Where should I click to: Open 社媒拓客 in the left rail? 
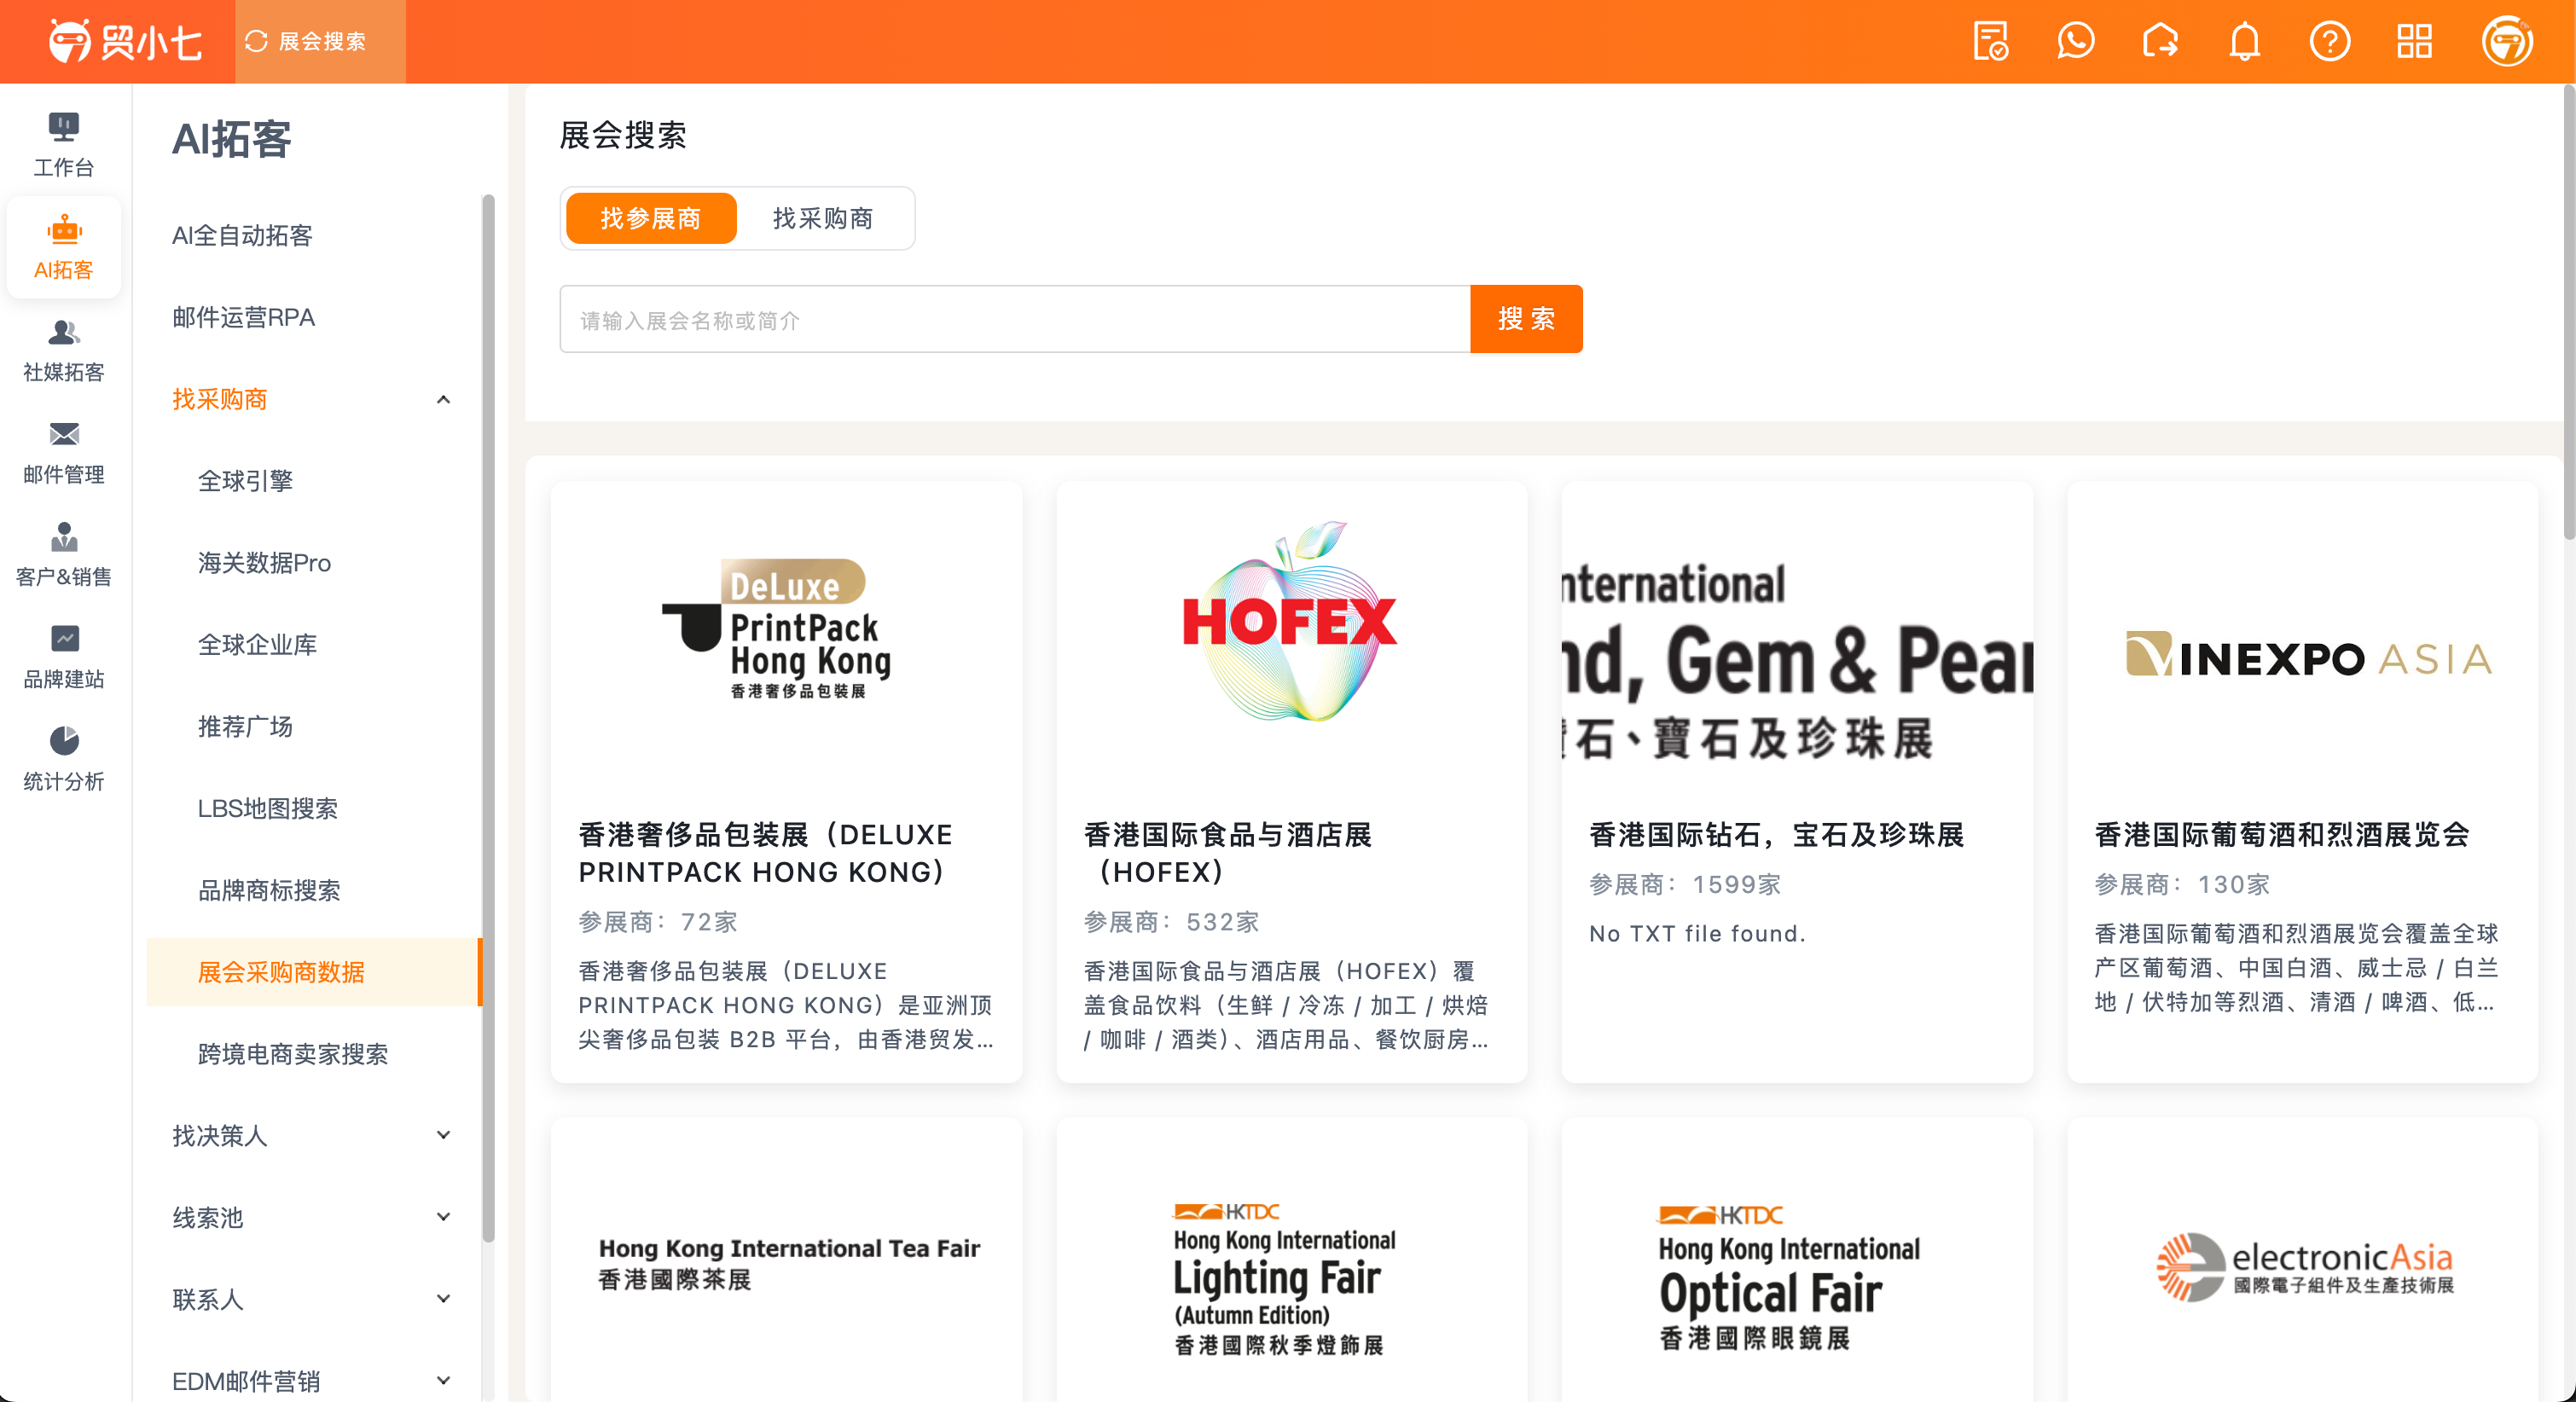(x=64, y=350)
